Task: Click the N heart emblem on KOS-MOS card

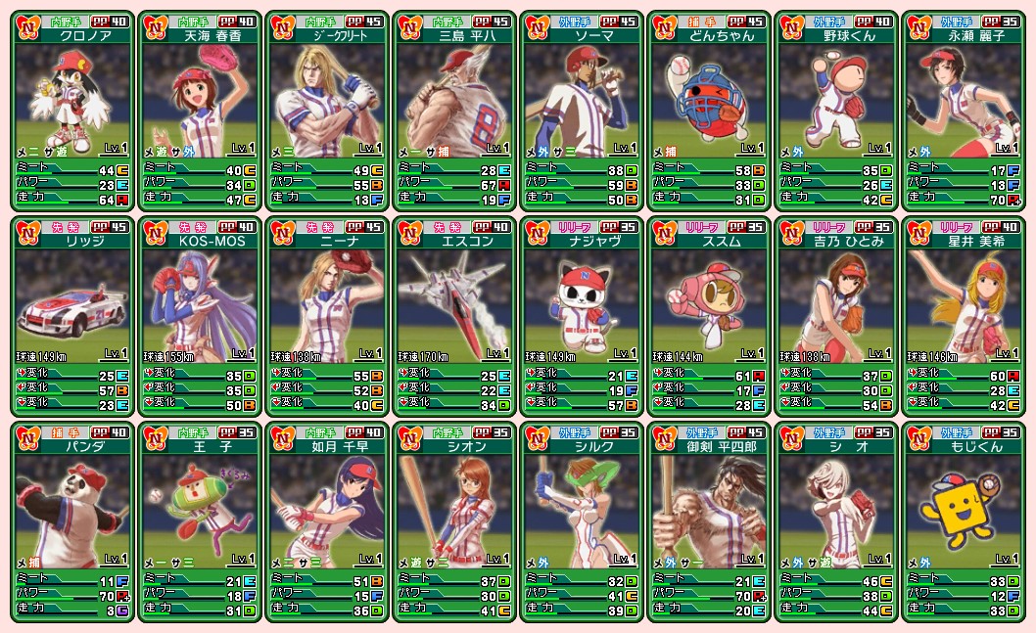Action: tap(156, 233)
